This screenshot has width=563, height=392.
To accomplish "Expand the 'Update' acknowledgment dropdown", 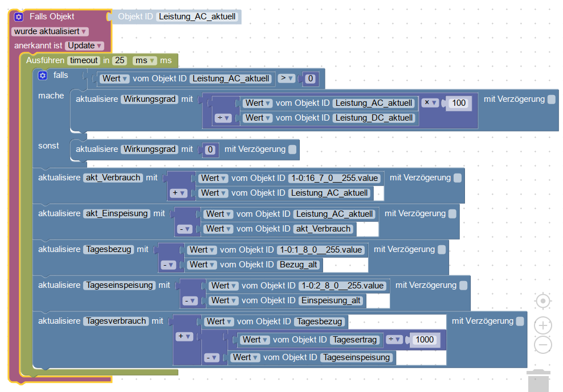I will [x=85, y=46].
